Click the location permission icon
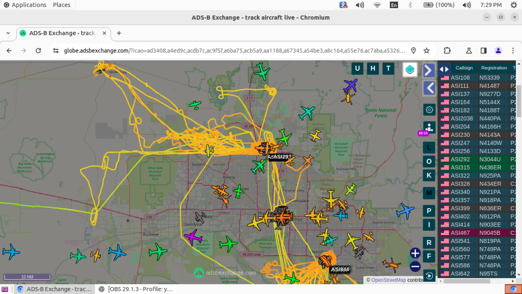 pyautogui.click(x=413, y=51)
